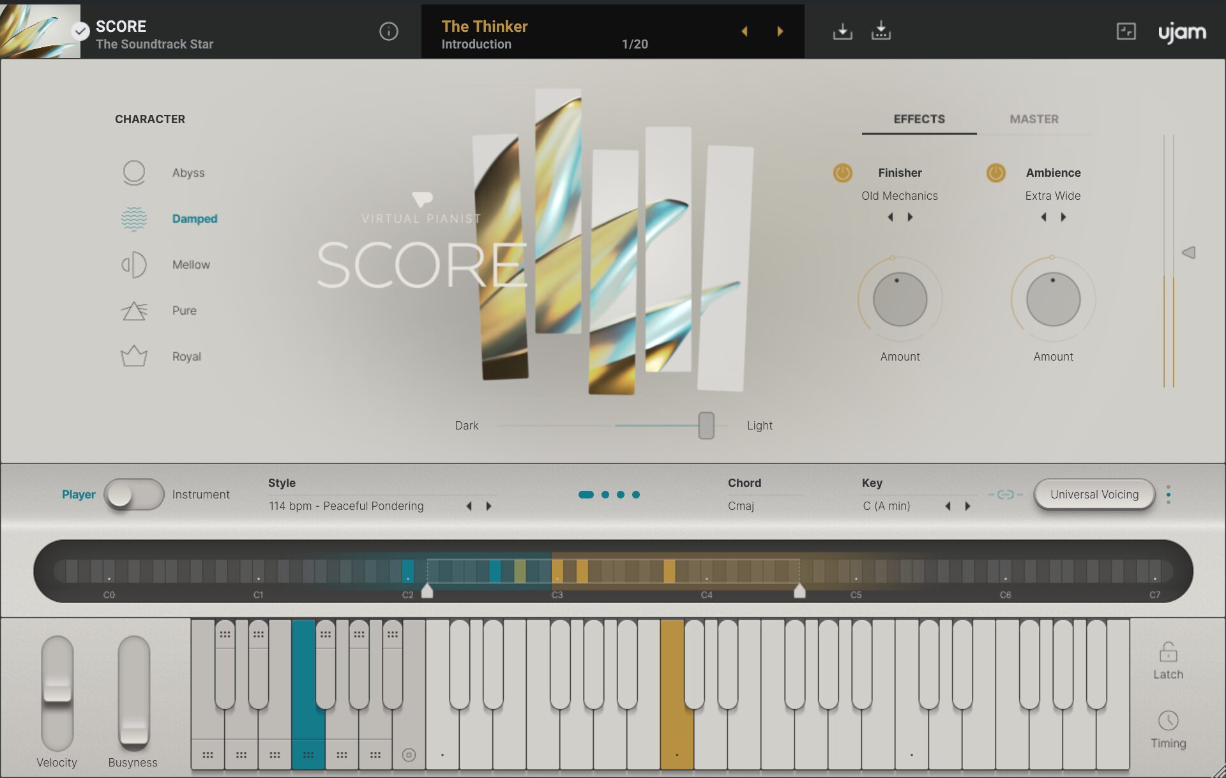
Task: Click the output level triangle marker
Action: pos(1188,253)
